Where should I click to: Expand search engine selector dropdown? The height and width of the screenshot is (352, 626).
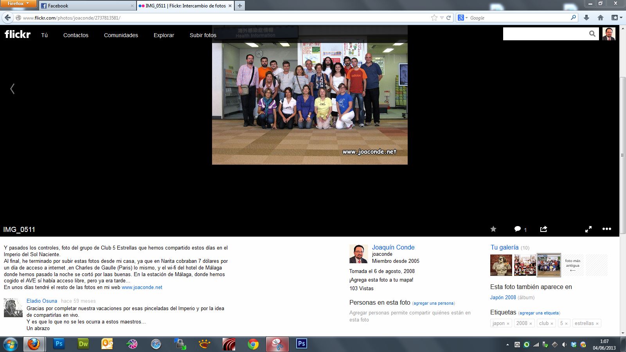463,18
